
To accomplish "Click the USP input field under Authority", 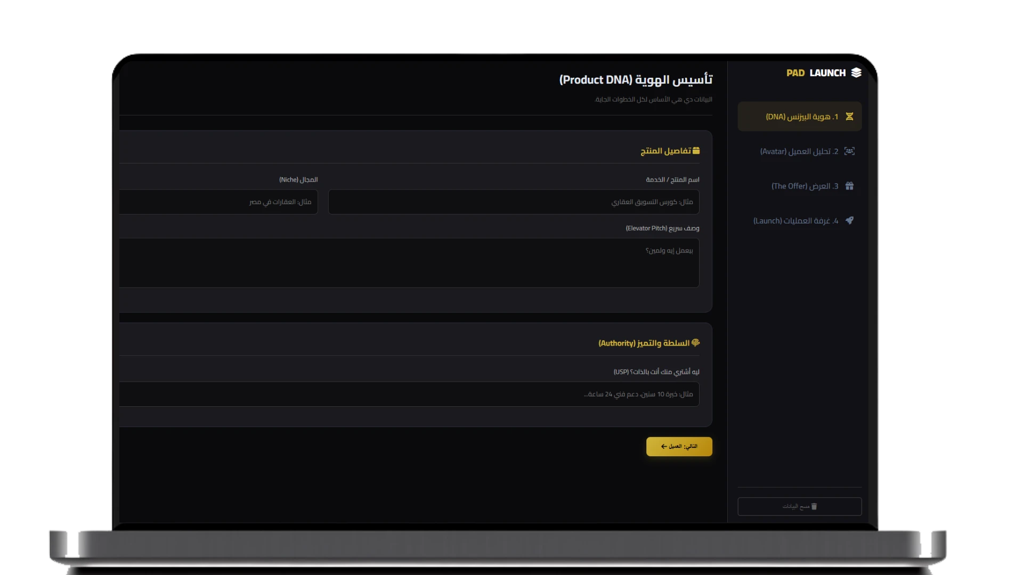I will pos(409,395).
